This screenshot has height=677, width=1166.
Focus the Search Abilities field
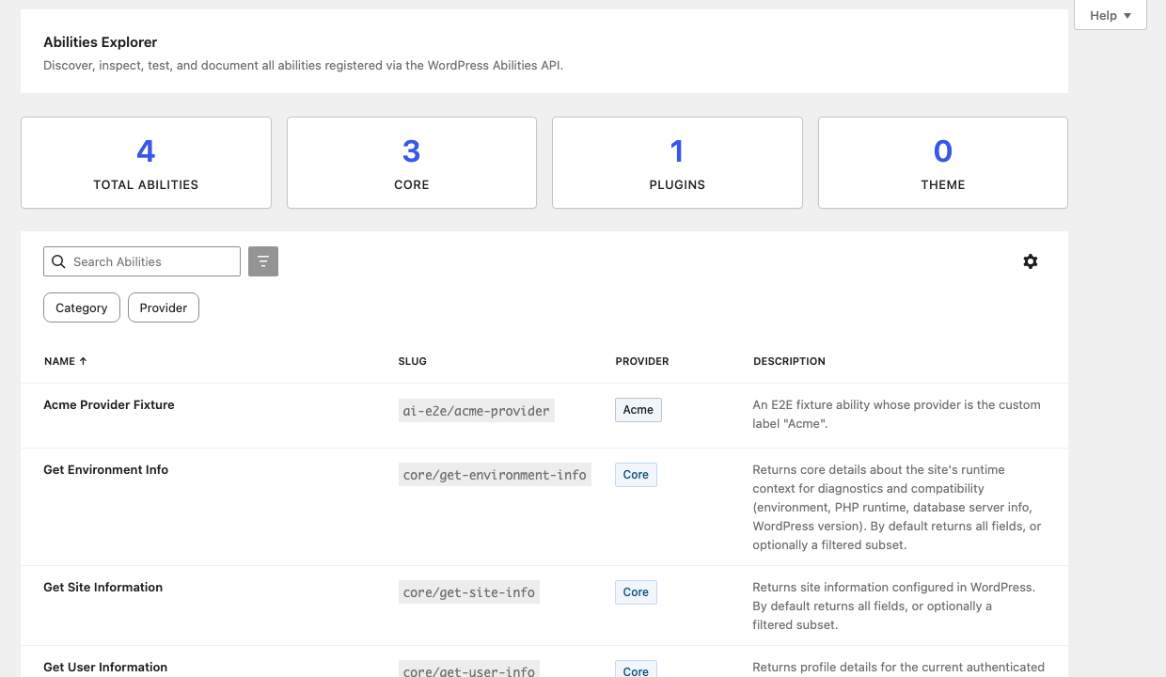click(x=142, y=261)
